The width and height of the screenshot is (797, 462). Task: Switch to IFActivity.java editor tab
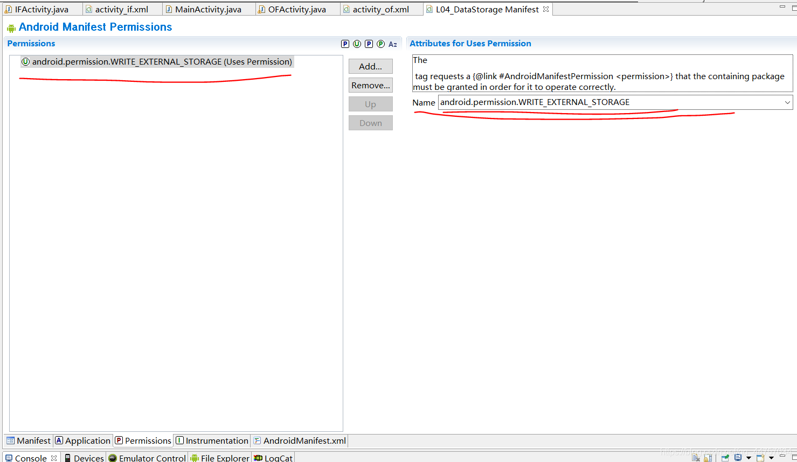[42, 9]
